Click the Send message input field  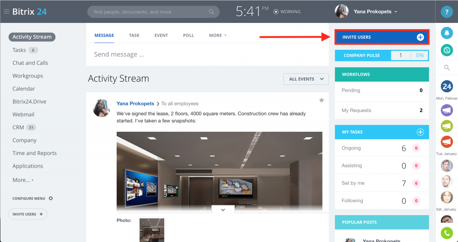(x=208, y=54)
